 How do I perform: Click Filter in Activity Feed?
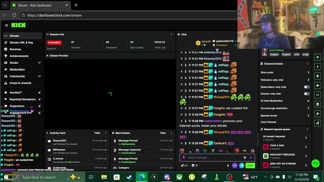97,133
